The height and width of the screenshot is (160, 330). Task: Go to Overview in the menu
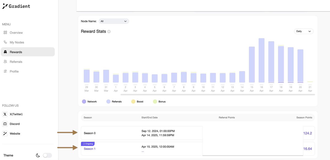16,33
